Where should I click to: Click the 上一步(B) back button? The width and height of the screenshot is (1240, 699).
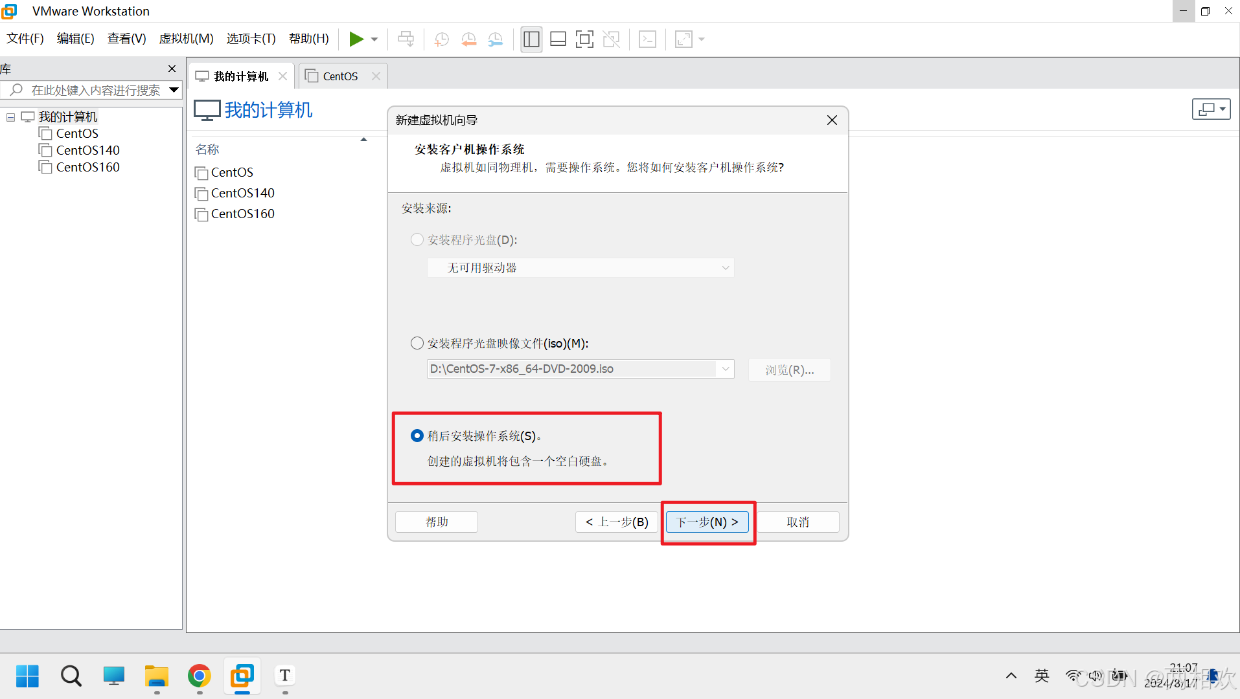[617, 522]
